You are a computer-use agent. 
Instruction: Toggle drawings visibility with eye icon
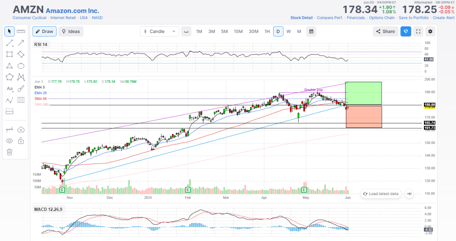(9, 141)
